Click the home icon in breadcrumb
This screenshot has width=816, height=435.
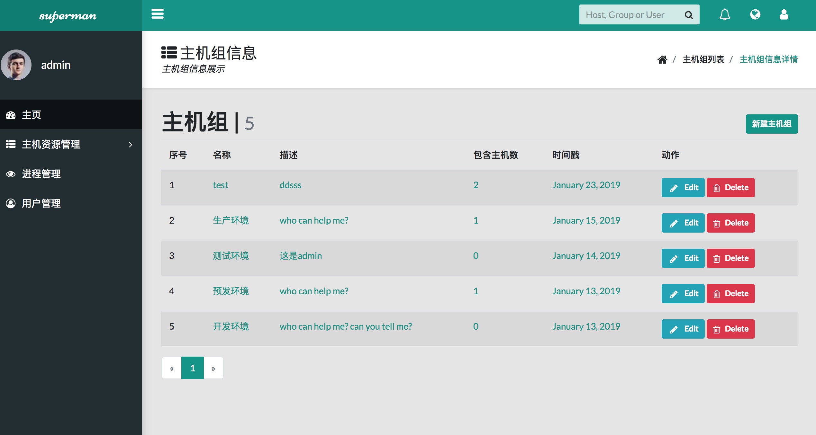coord(662,59)
